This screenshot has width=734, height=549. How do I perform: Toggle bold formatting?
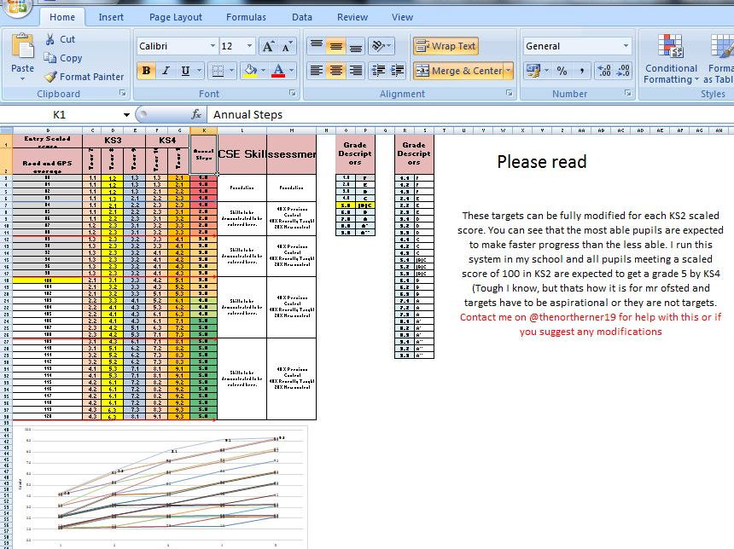coord(147,70)
